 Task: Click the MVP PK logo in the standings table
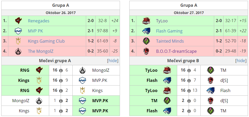pos(18,31)
